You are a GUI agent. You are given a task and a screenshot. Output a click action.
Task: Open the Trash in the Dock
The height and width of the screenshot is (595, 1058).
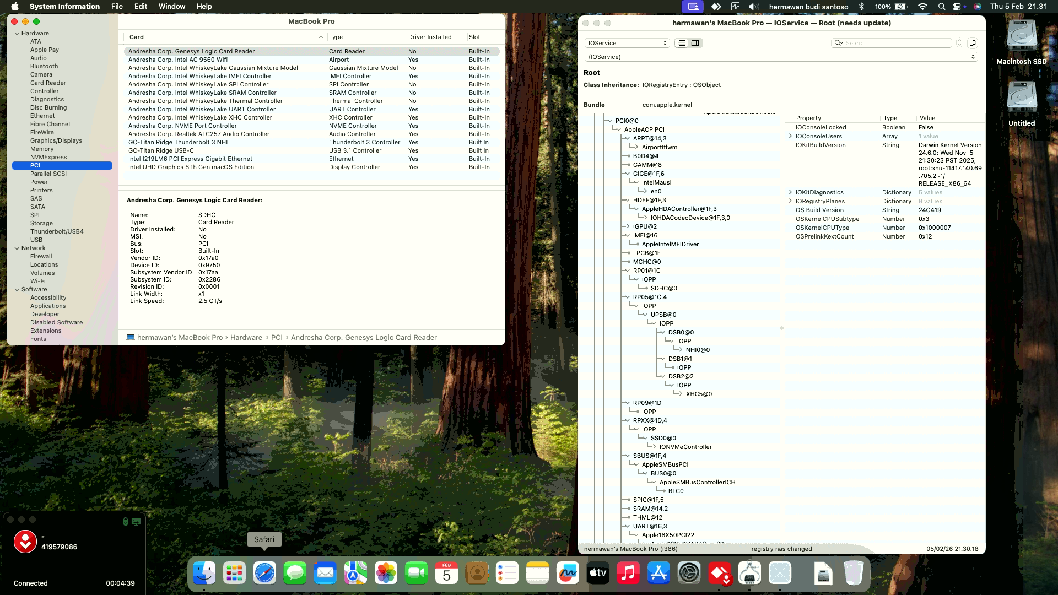tap(854, 574)
